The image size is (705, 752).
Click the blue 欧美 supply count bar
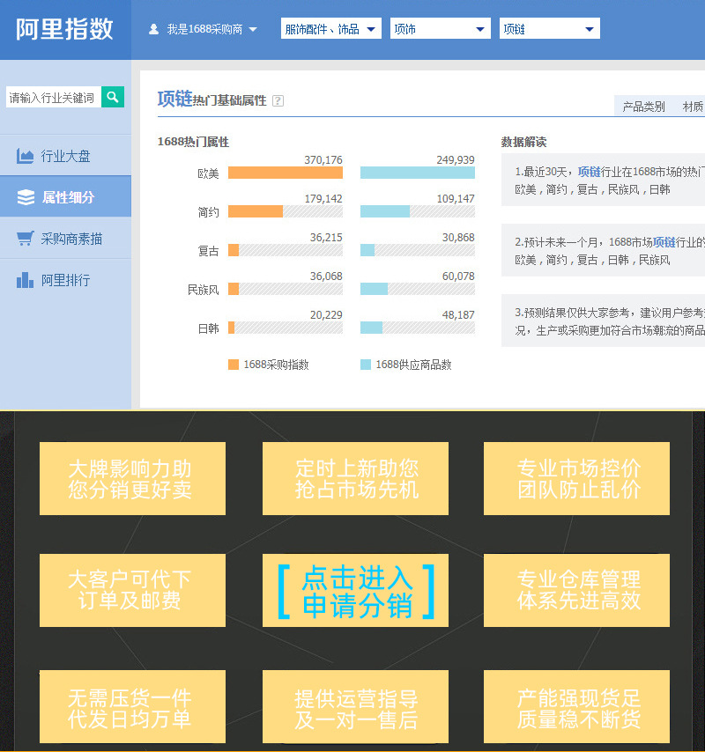tap(418, 173)
